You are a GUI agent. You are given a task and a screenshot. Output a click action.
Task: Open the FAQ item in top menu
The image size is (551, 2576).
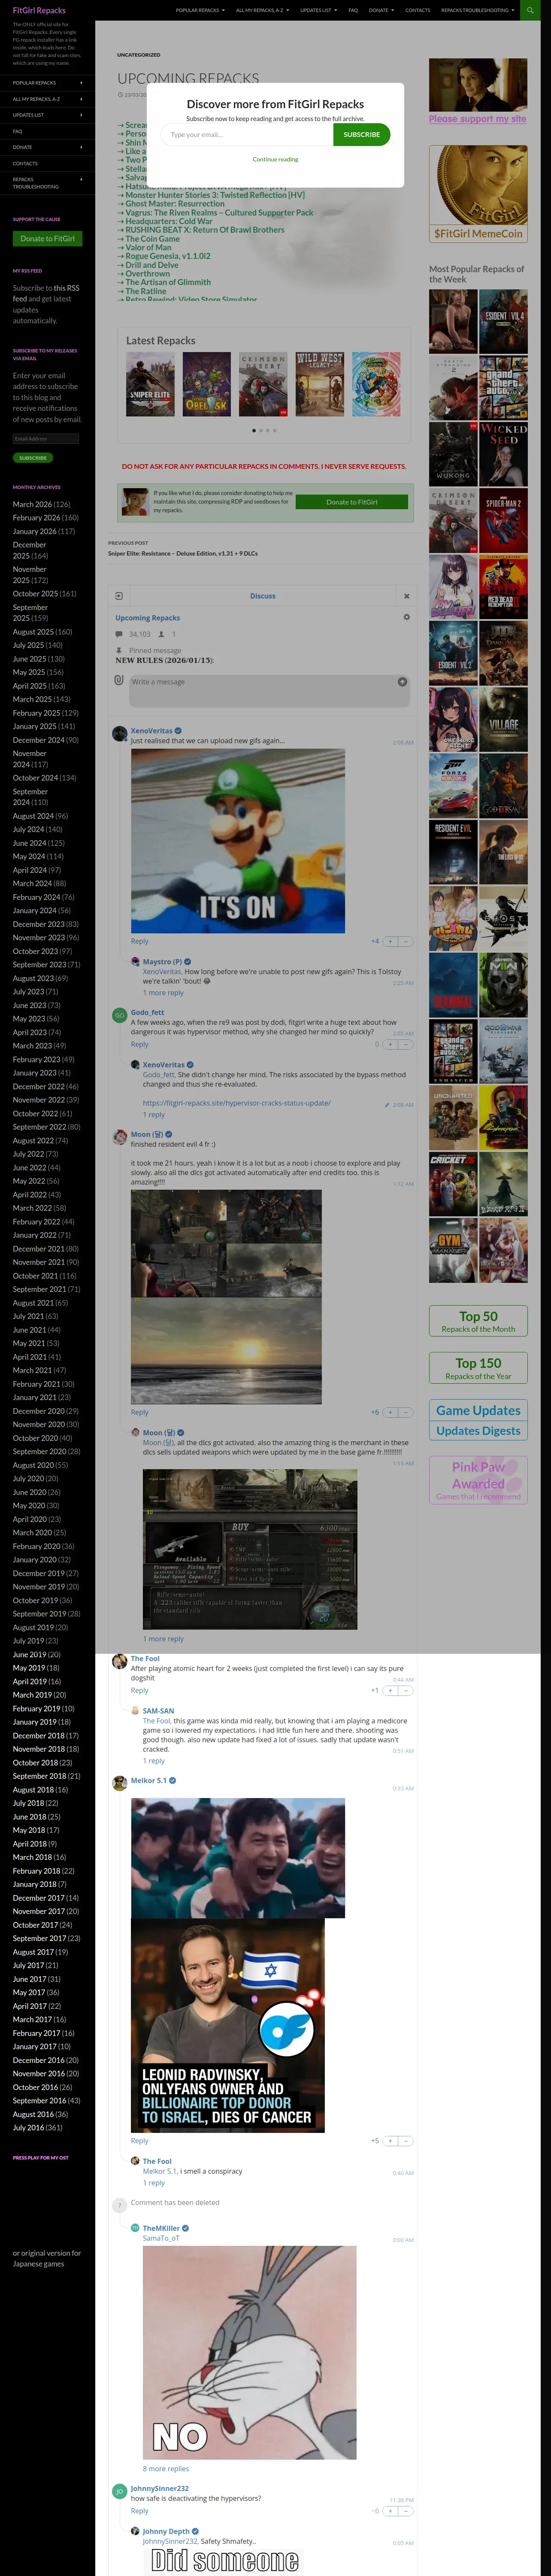click(x=353, y=10)
